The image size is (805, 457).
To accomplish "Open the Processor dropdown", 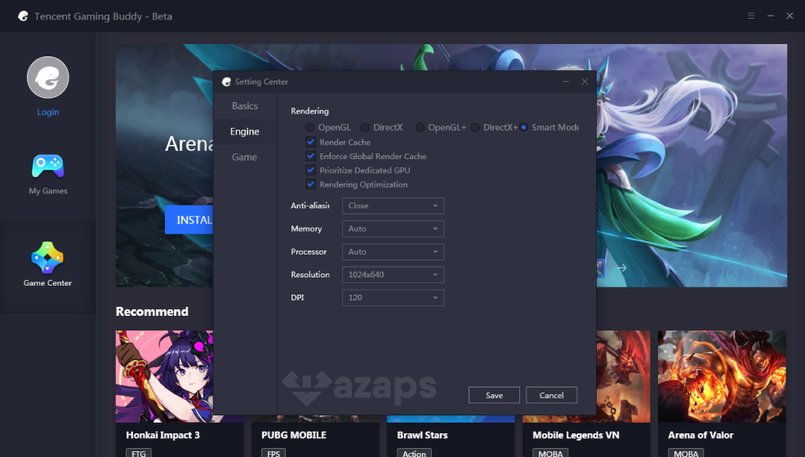I will [393, 252].
